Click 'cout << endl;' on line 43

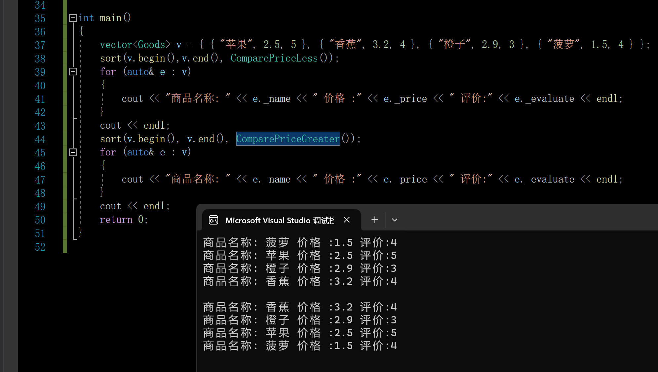[x=135, y=125]
